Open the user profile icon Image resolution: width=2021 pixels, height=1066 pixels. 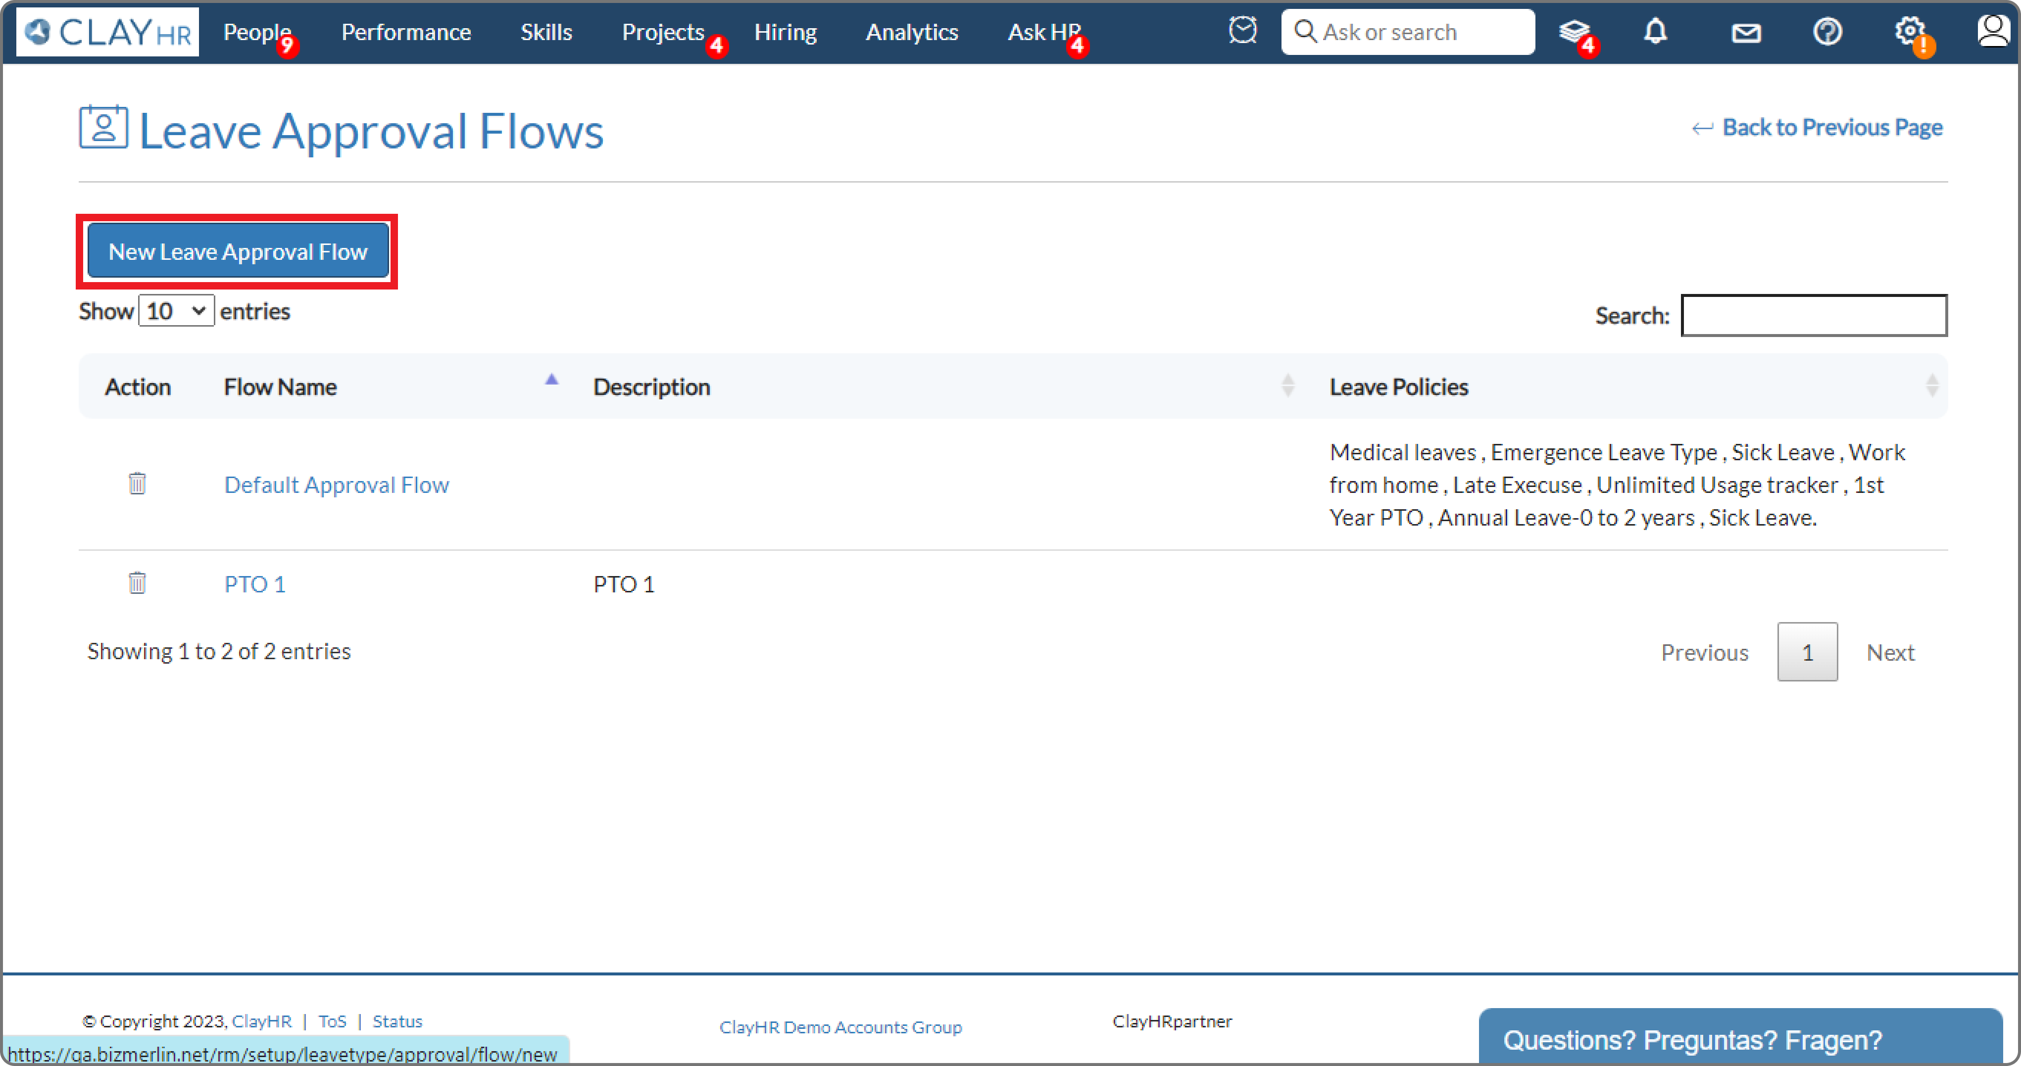click(1993, 31)
